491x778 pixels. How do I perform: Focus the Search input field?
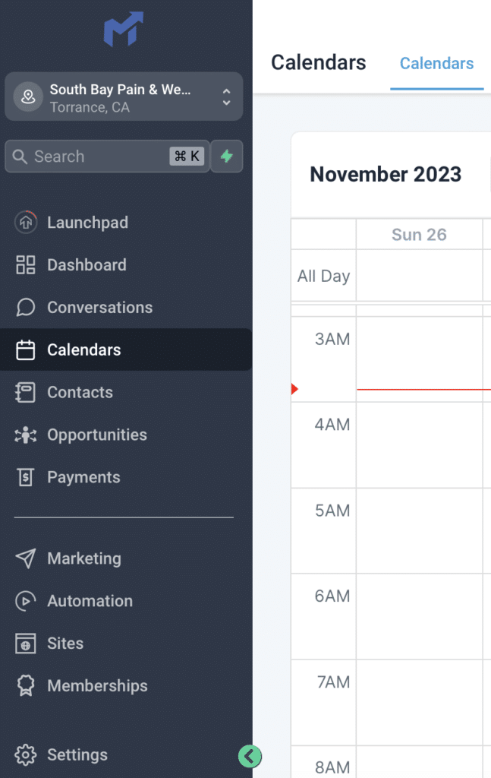click(x=99, y=157)
